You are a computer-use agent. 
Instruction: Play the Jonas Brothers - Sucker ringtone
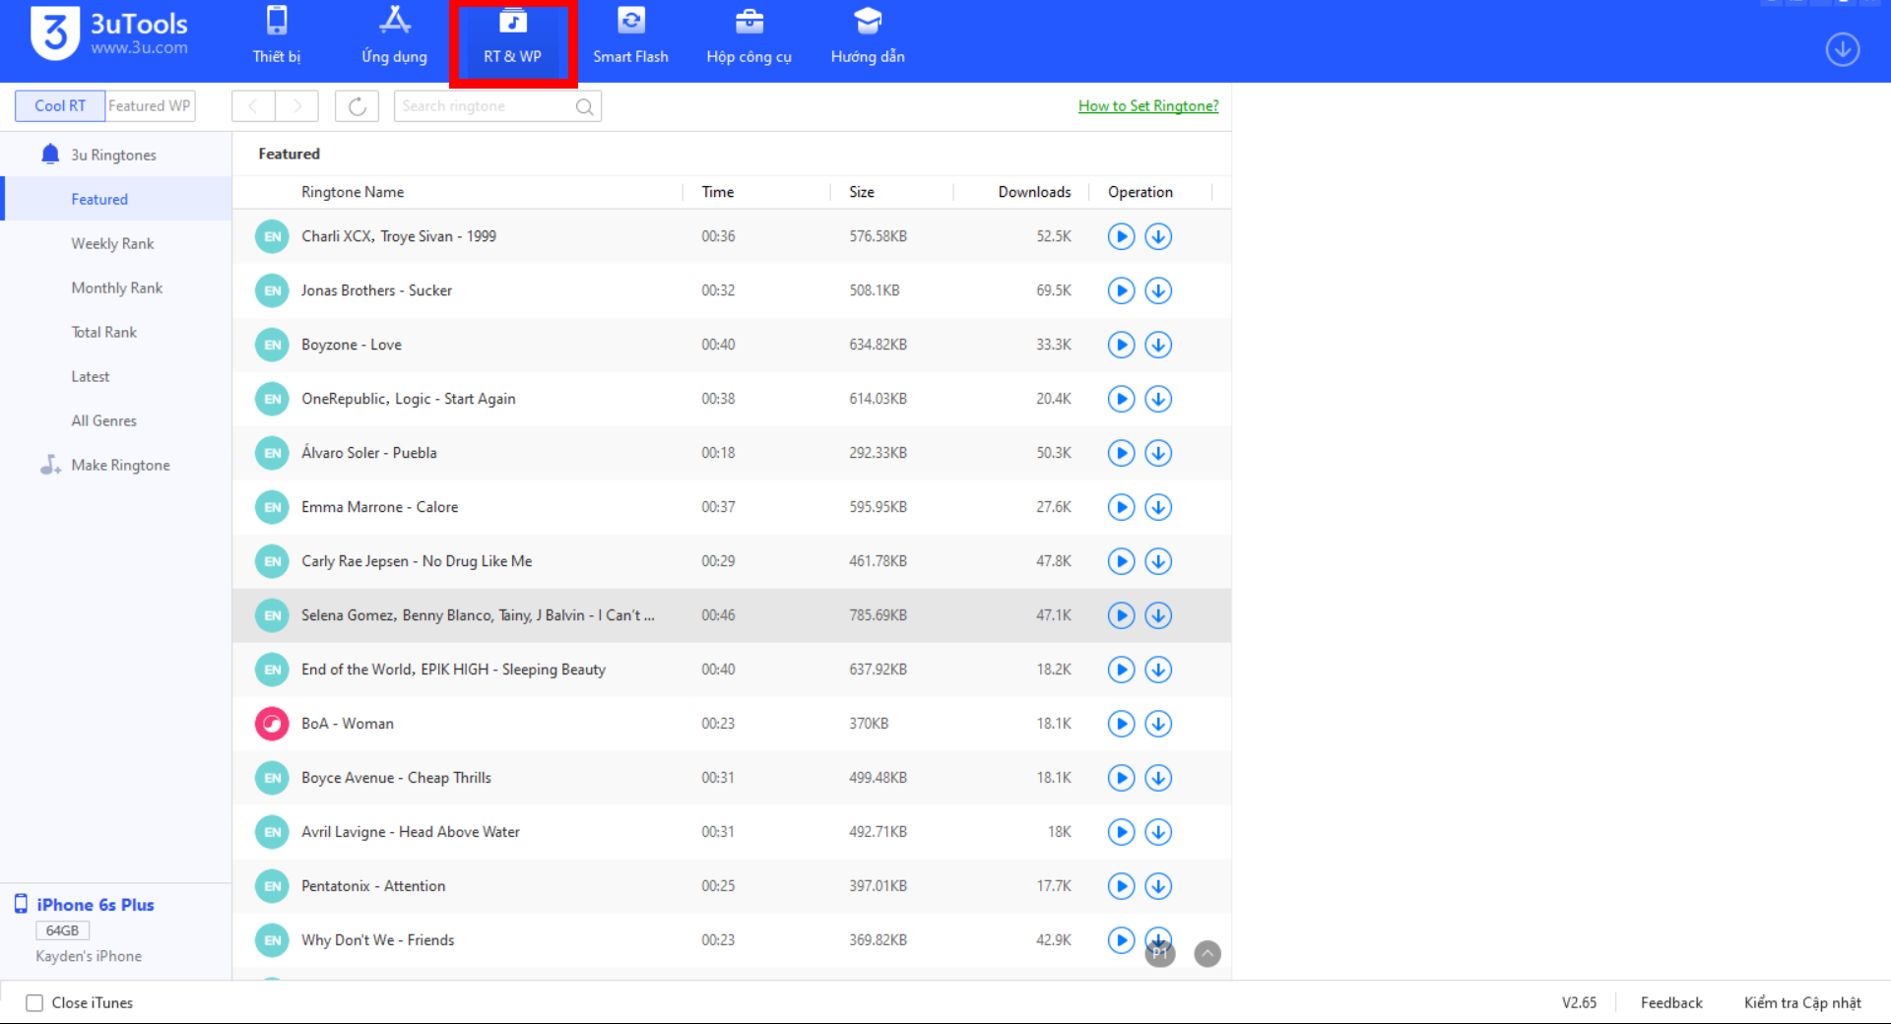pos(1121,290)
